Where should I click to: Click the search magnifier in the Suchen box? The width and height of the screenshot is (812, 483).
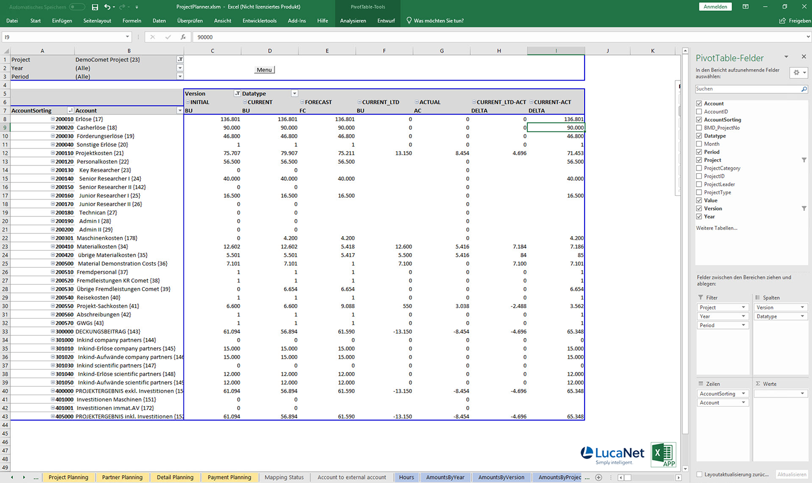[x=804, y=89]
